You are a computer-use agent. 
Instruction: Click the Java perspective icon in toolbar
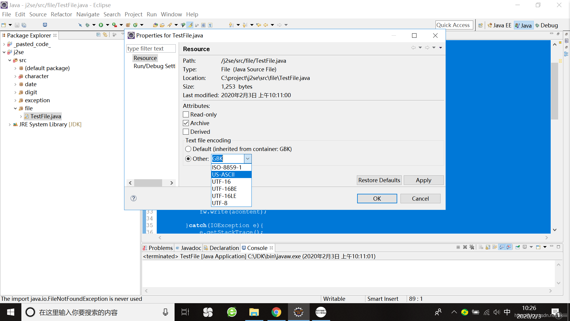(x=525, y=25)
